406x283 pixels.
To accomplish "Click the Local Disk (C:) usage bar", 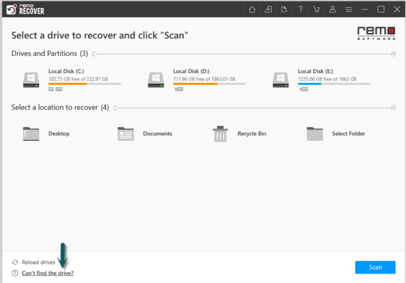I will [x=84, y=84].
